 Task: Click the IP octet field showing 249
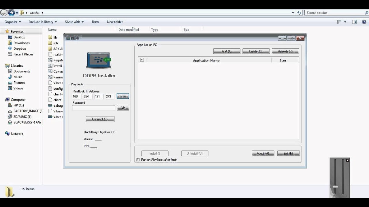[110, 96]
